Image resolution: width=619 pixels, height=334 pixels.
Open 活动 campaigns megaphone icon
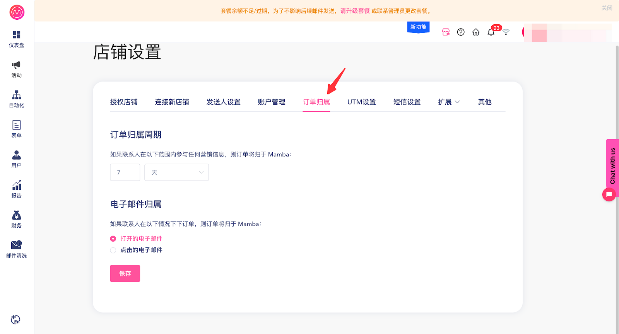click(x=16, y=65)
